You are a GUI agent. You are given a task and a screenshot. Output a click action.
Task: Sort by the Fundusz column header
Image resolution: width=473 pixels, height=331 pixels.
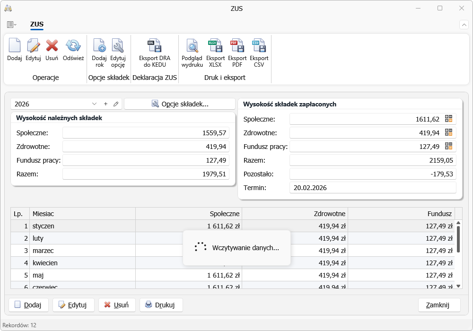coord(401,214)
